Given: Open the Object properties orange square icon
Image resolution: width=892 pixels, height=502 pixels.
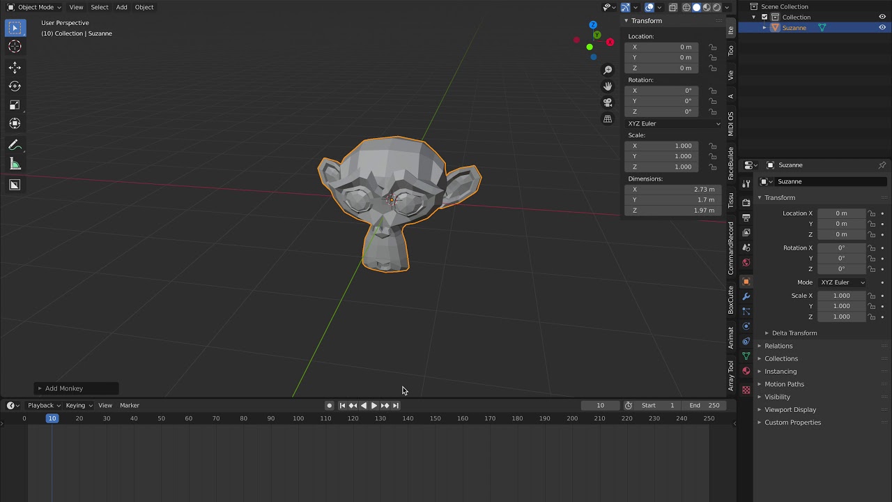Looking at the screenshot, I should (746, 282).
